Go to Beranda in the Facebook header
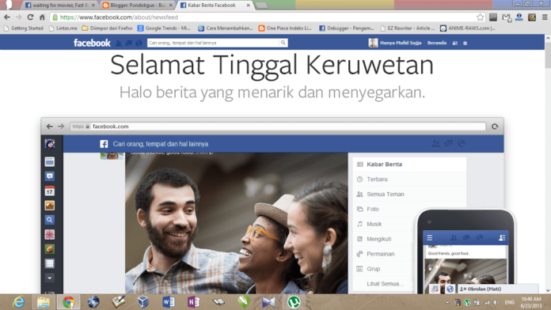551x310 pixels. (x=437, y=43)
